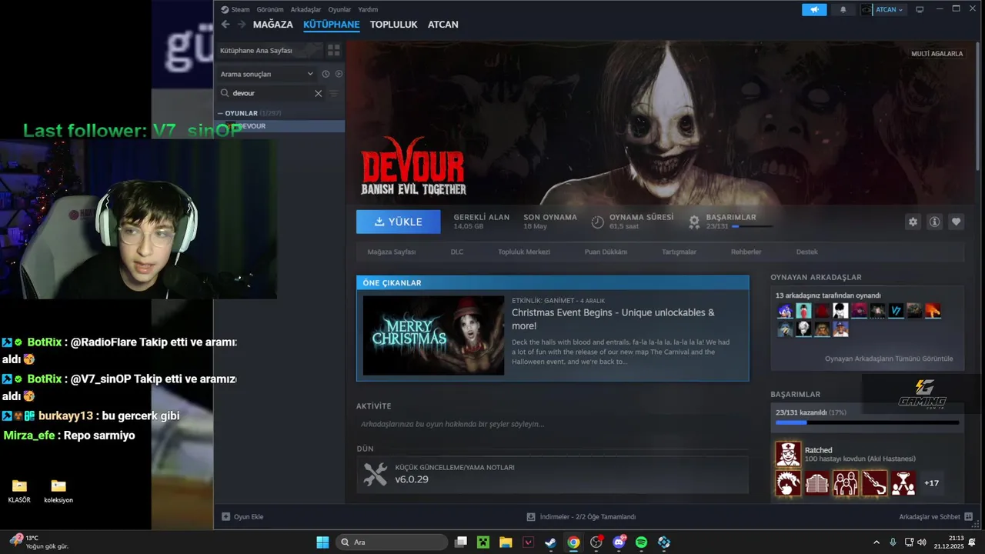Add DEVOUR to favorites heart icon

[x=957, y=222]
